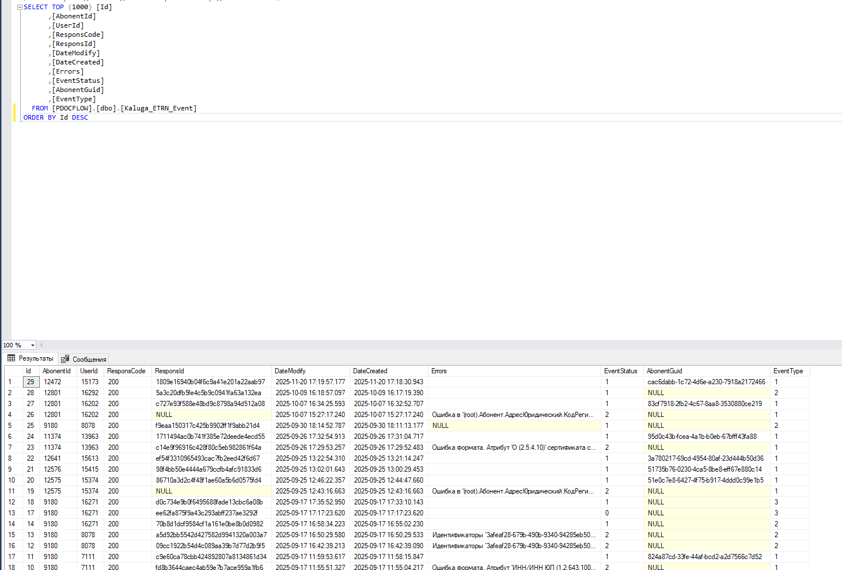Click DateCreated cell 2025-10-07 15:27:17.240
Image resolution: width=842 pixels, height=570 pixels.
pyautogui.click(x=389, y=415)
